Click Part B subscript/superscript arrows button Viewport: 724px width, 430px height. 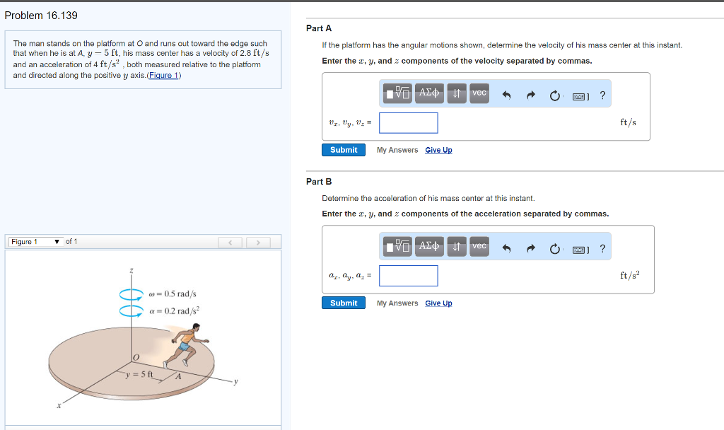(x=457, y=247)
